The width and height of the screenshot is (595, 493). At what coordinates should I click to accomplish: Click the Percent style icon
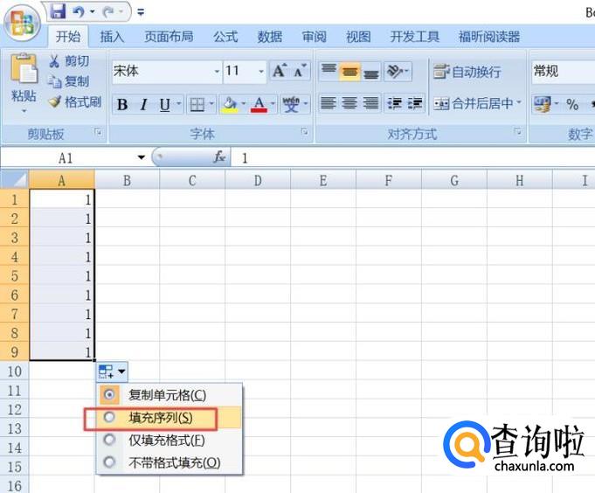pos(572,104)
